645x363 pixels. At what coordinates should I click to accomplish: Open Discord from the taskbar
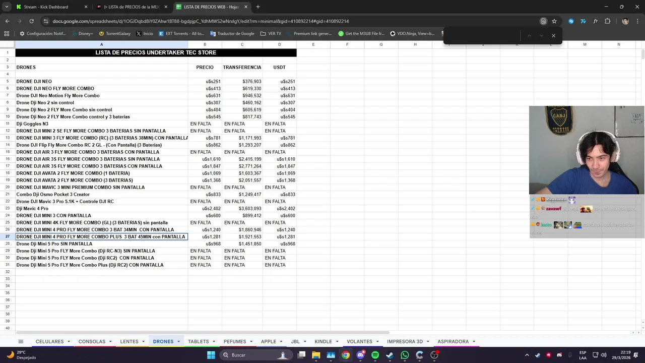click(x=360, y=355)
